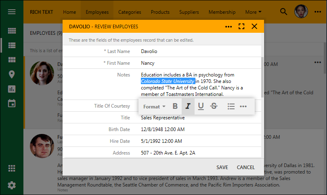
Task: Go to the Home tab
Action: click(69, 12)
